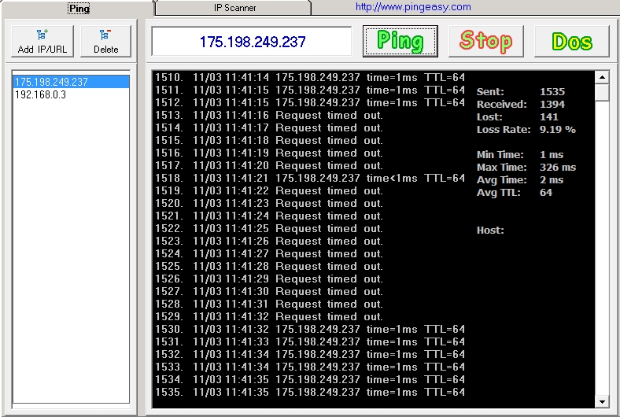Click log line 1513 Request timed out
The image size is (620, 417).
click(x=269, y=115)
